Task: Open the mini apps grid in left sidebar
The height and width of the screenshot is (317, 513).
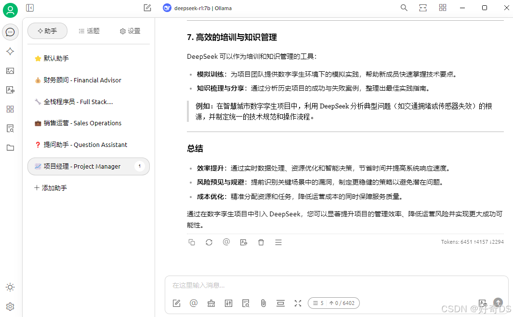Action: pos(10,109)
